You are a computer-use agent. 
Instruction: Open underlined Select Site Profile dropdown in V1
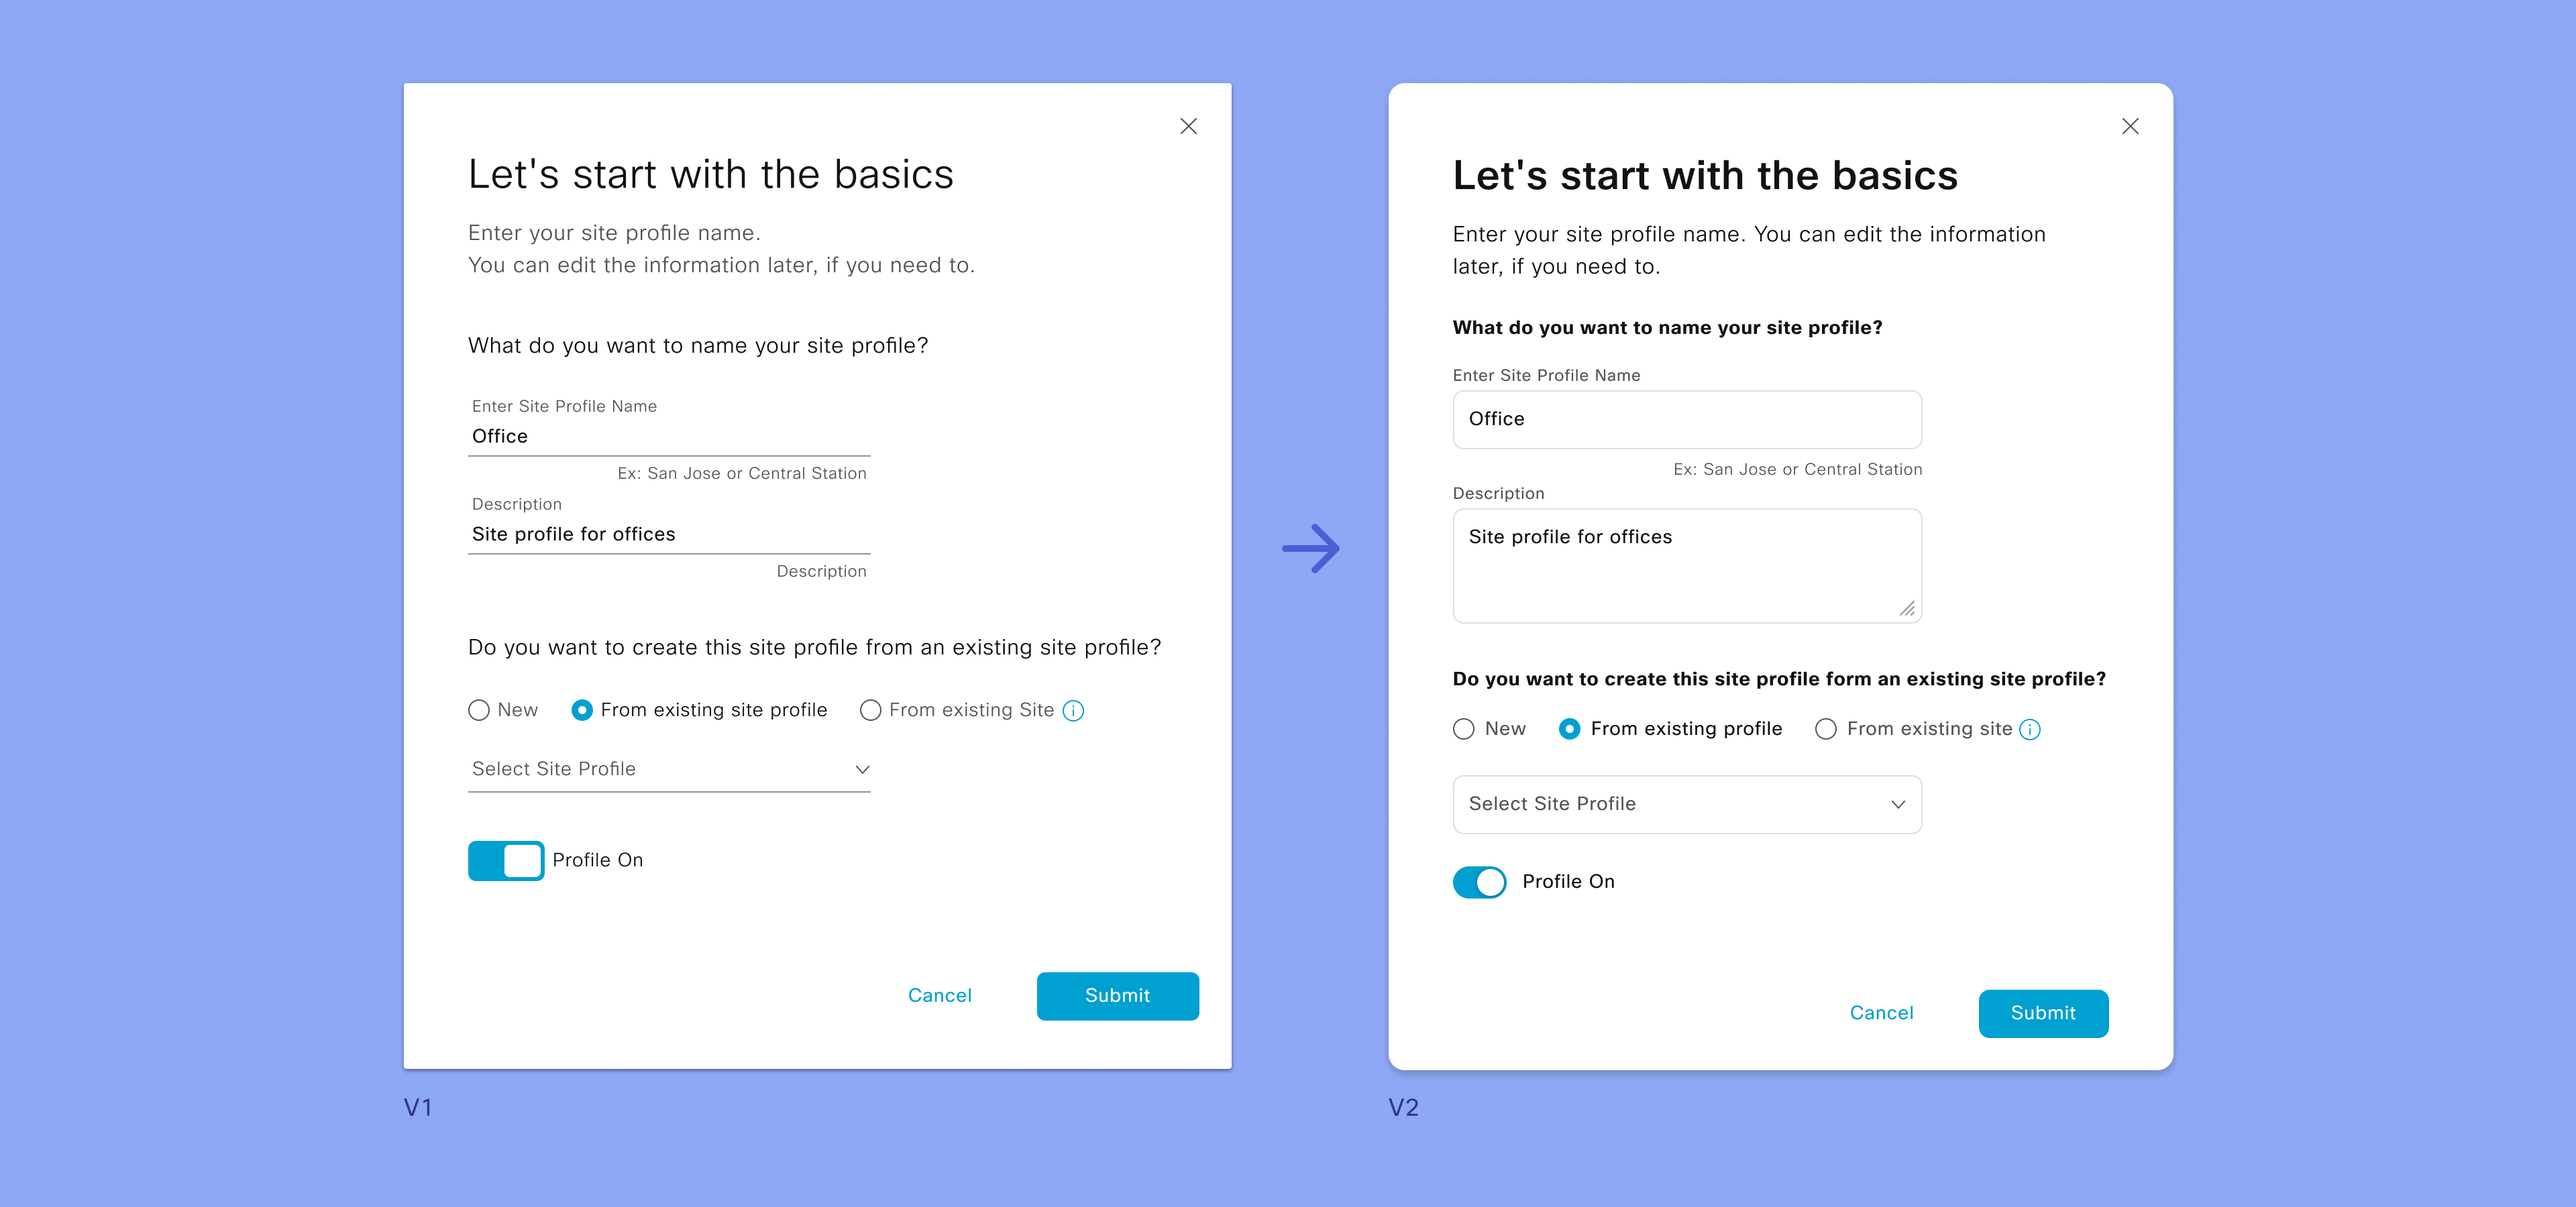669,769
